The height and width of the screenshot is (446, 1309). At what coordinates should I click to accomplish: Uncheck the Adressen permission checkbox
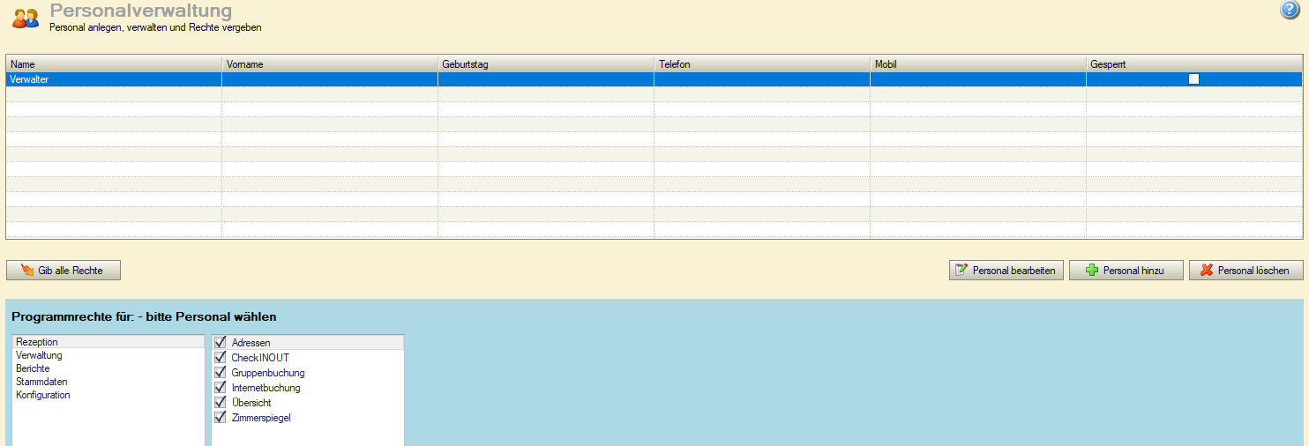(221, 343)
